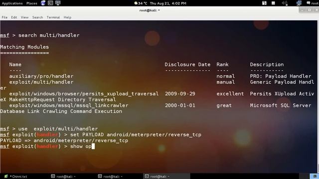Screen dimensions: 319x179
Task: Click the white square tray indicator
Action: [x=273, y=3]
